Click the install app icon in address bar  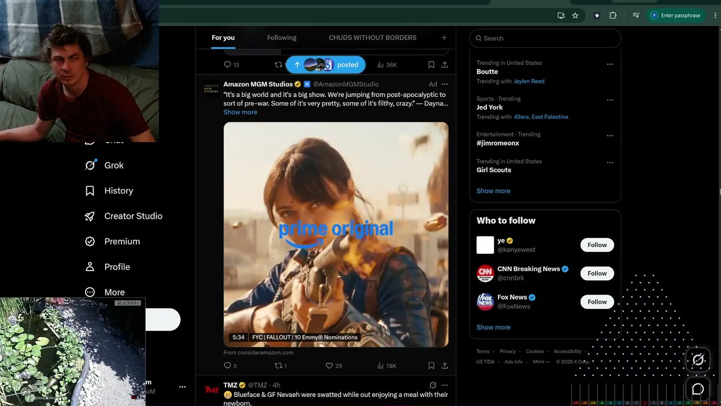(561, 16)
